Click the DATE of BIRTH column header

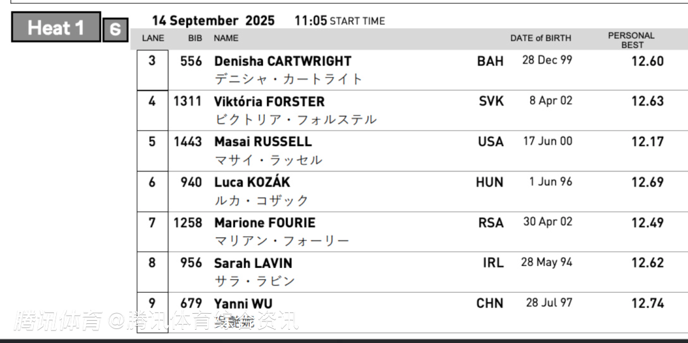click(541, 38)
